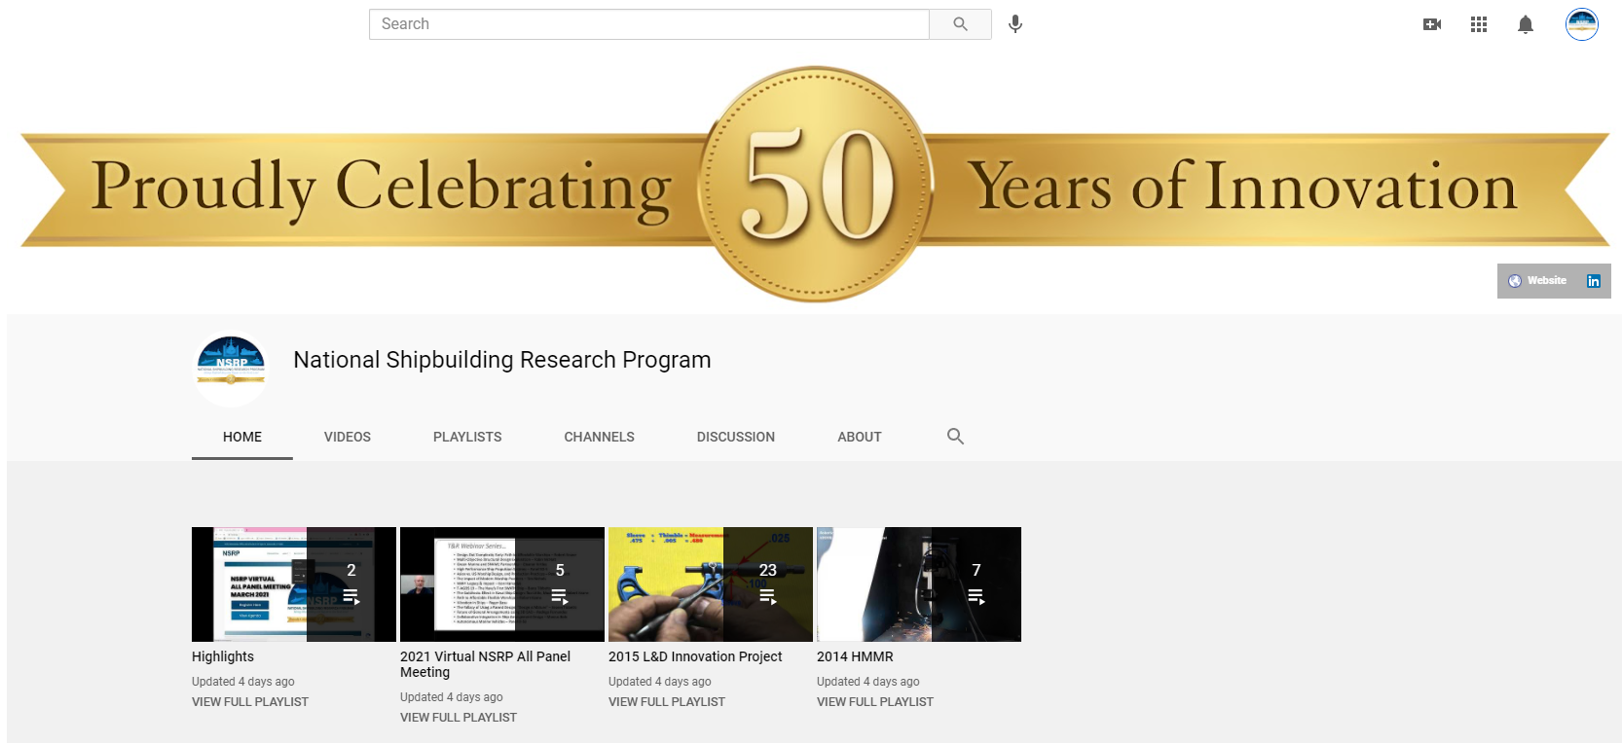View full playlist for 2015 L&D Innovation

point(667,701)
